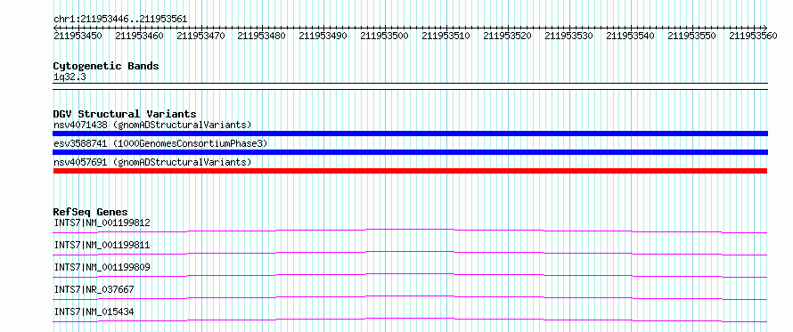The width and height of the screenshot is (793, 332).
Task: Open transcript INTS7|NM_001199809
Action: (x=102, y=267)
